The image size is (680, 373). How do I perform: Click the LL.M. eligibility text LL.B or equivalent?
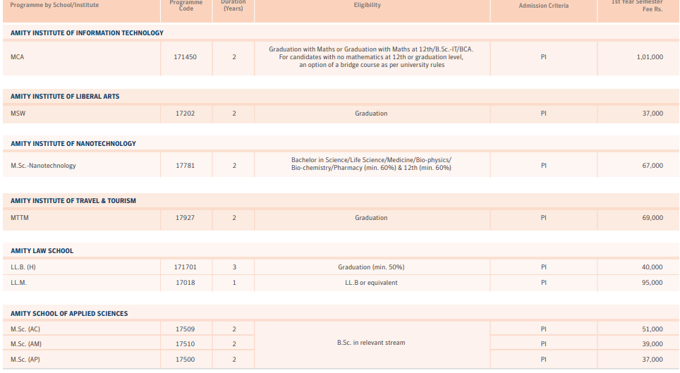371,283
